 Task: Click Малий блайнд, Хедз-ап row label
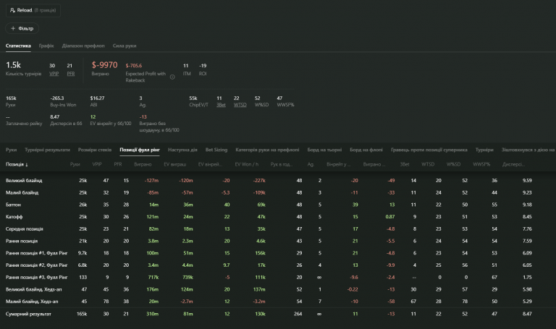point(32,302)
